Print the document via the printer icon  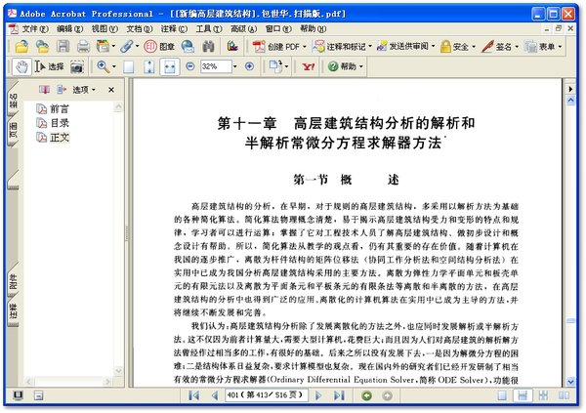(x=83, y=46)
